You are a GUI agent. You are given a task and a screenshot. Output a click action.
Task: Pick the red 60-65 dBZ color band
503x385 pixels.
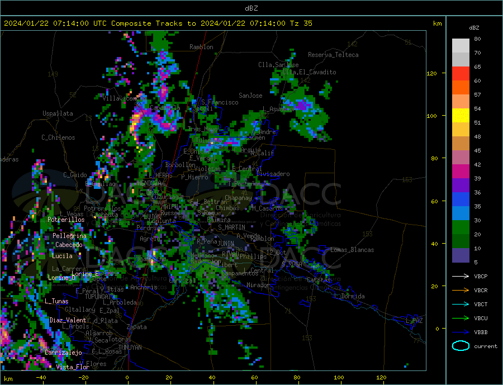[461, 73]
